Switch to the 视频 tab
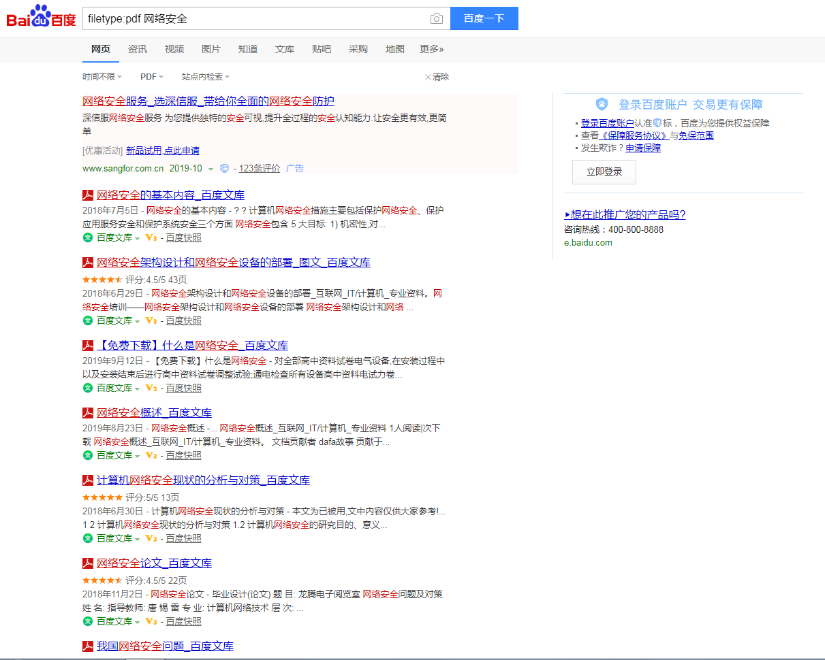 (x=174, y=49)
